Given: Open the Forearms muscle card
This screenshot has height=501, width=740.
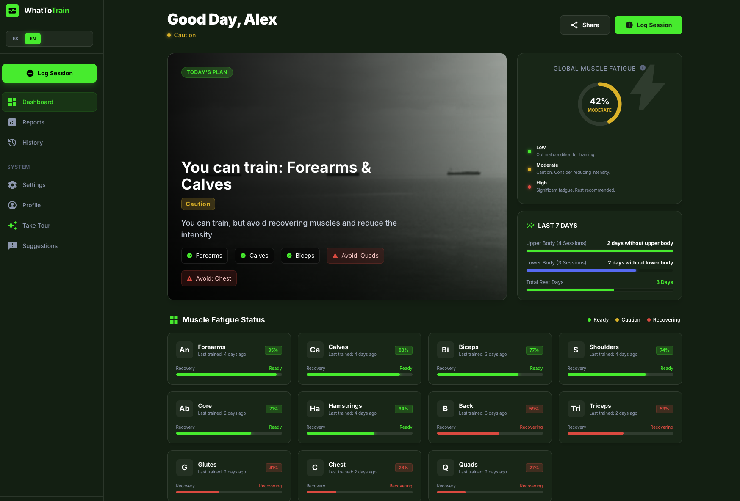Looking at the screenshot, I should pos(229,358).
